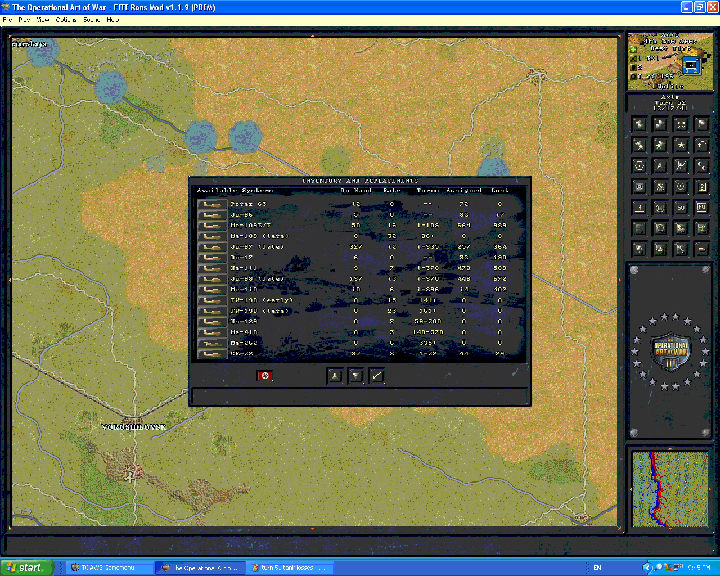Viewport: 720px width, 576px height.
Task: Click the aircraft button for Potez 63
Action: pyautogui.click(x=212, y=204)
